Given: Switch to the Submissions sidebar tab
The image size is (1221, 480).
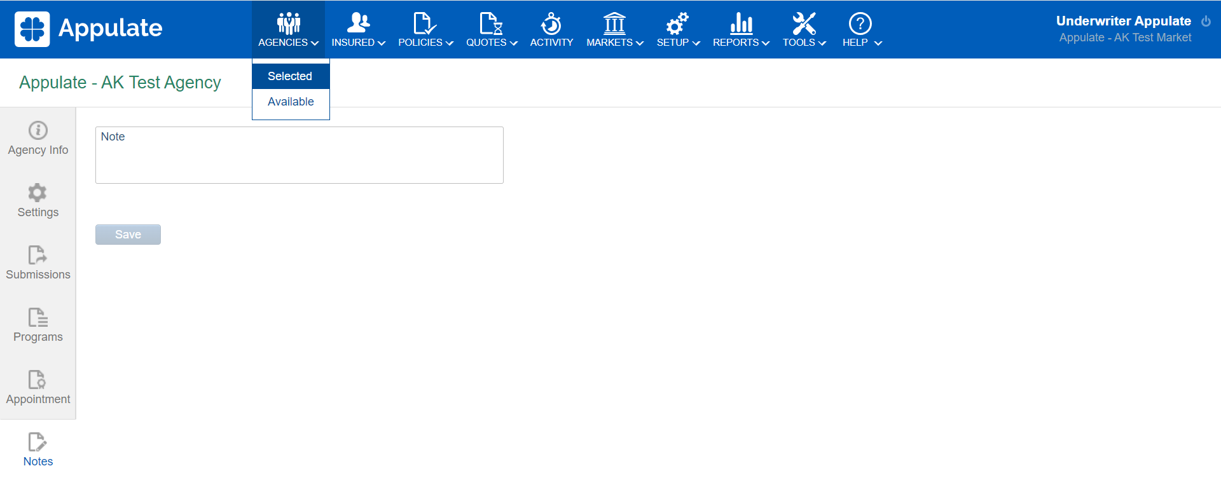Looking at the screenshot, I should click(x=38, y=263).
